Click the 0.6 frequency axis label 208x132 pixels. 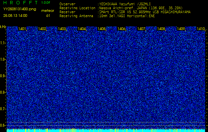coord(3,125)
